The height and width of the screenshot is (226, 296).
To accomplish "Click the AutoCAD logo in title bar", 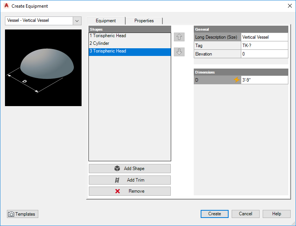I will pyautogui.click(x=7, y=6).
